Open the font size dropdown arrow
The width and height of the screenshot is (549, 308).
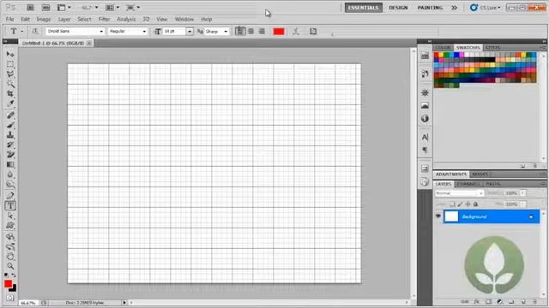(x=190, y=32)
